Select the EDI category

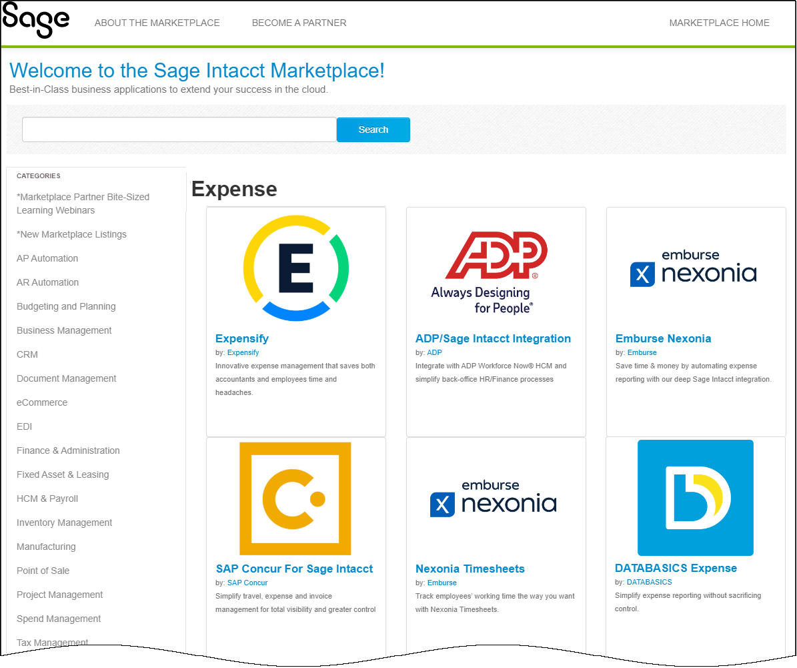[x=25, y=426]
